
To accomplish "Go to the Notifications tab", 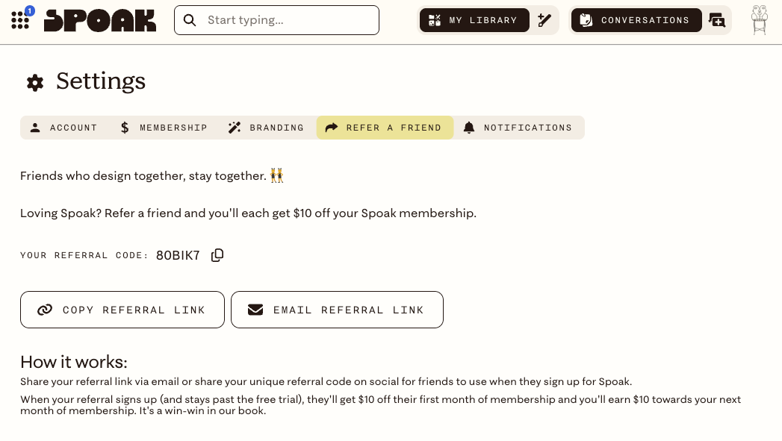I will pos(518,128).
